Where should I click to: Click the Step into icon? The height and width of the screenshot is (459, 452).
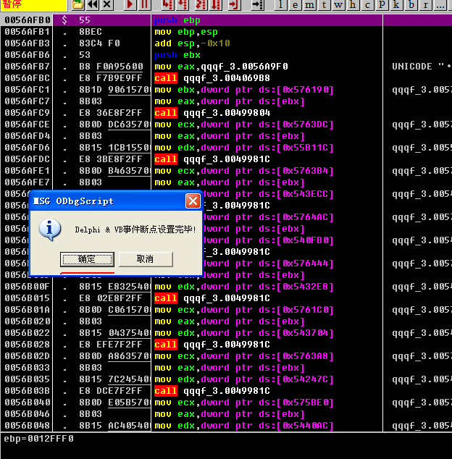pyautogui.click(x=167, y=4)
